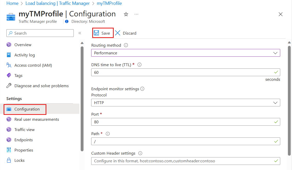Open the Endpoints page
The width and height of the screenshot is (292, 170).
point(24,140)
